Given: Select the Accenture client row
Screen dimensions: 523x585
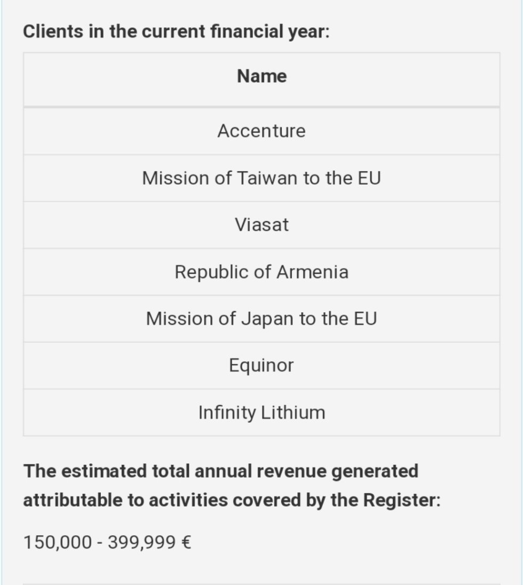Looking at the screenshot, I should click(x=261, y=131).
